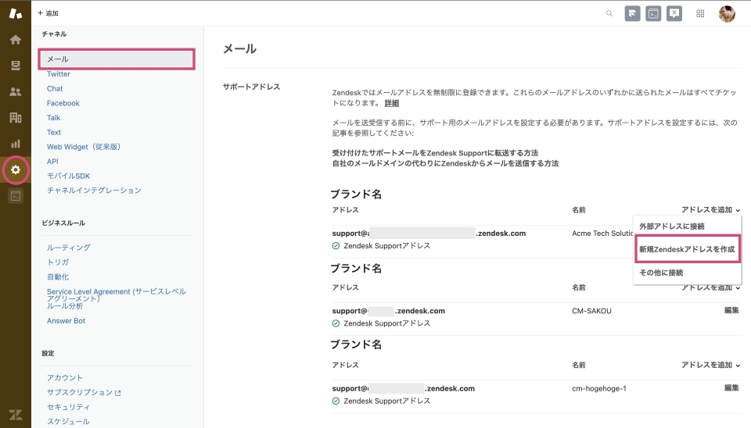Click Acme Tech Solutions name cell
Viewport: 751px width, 428px height.
click(602, 234)
